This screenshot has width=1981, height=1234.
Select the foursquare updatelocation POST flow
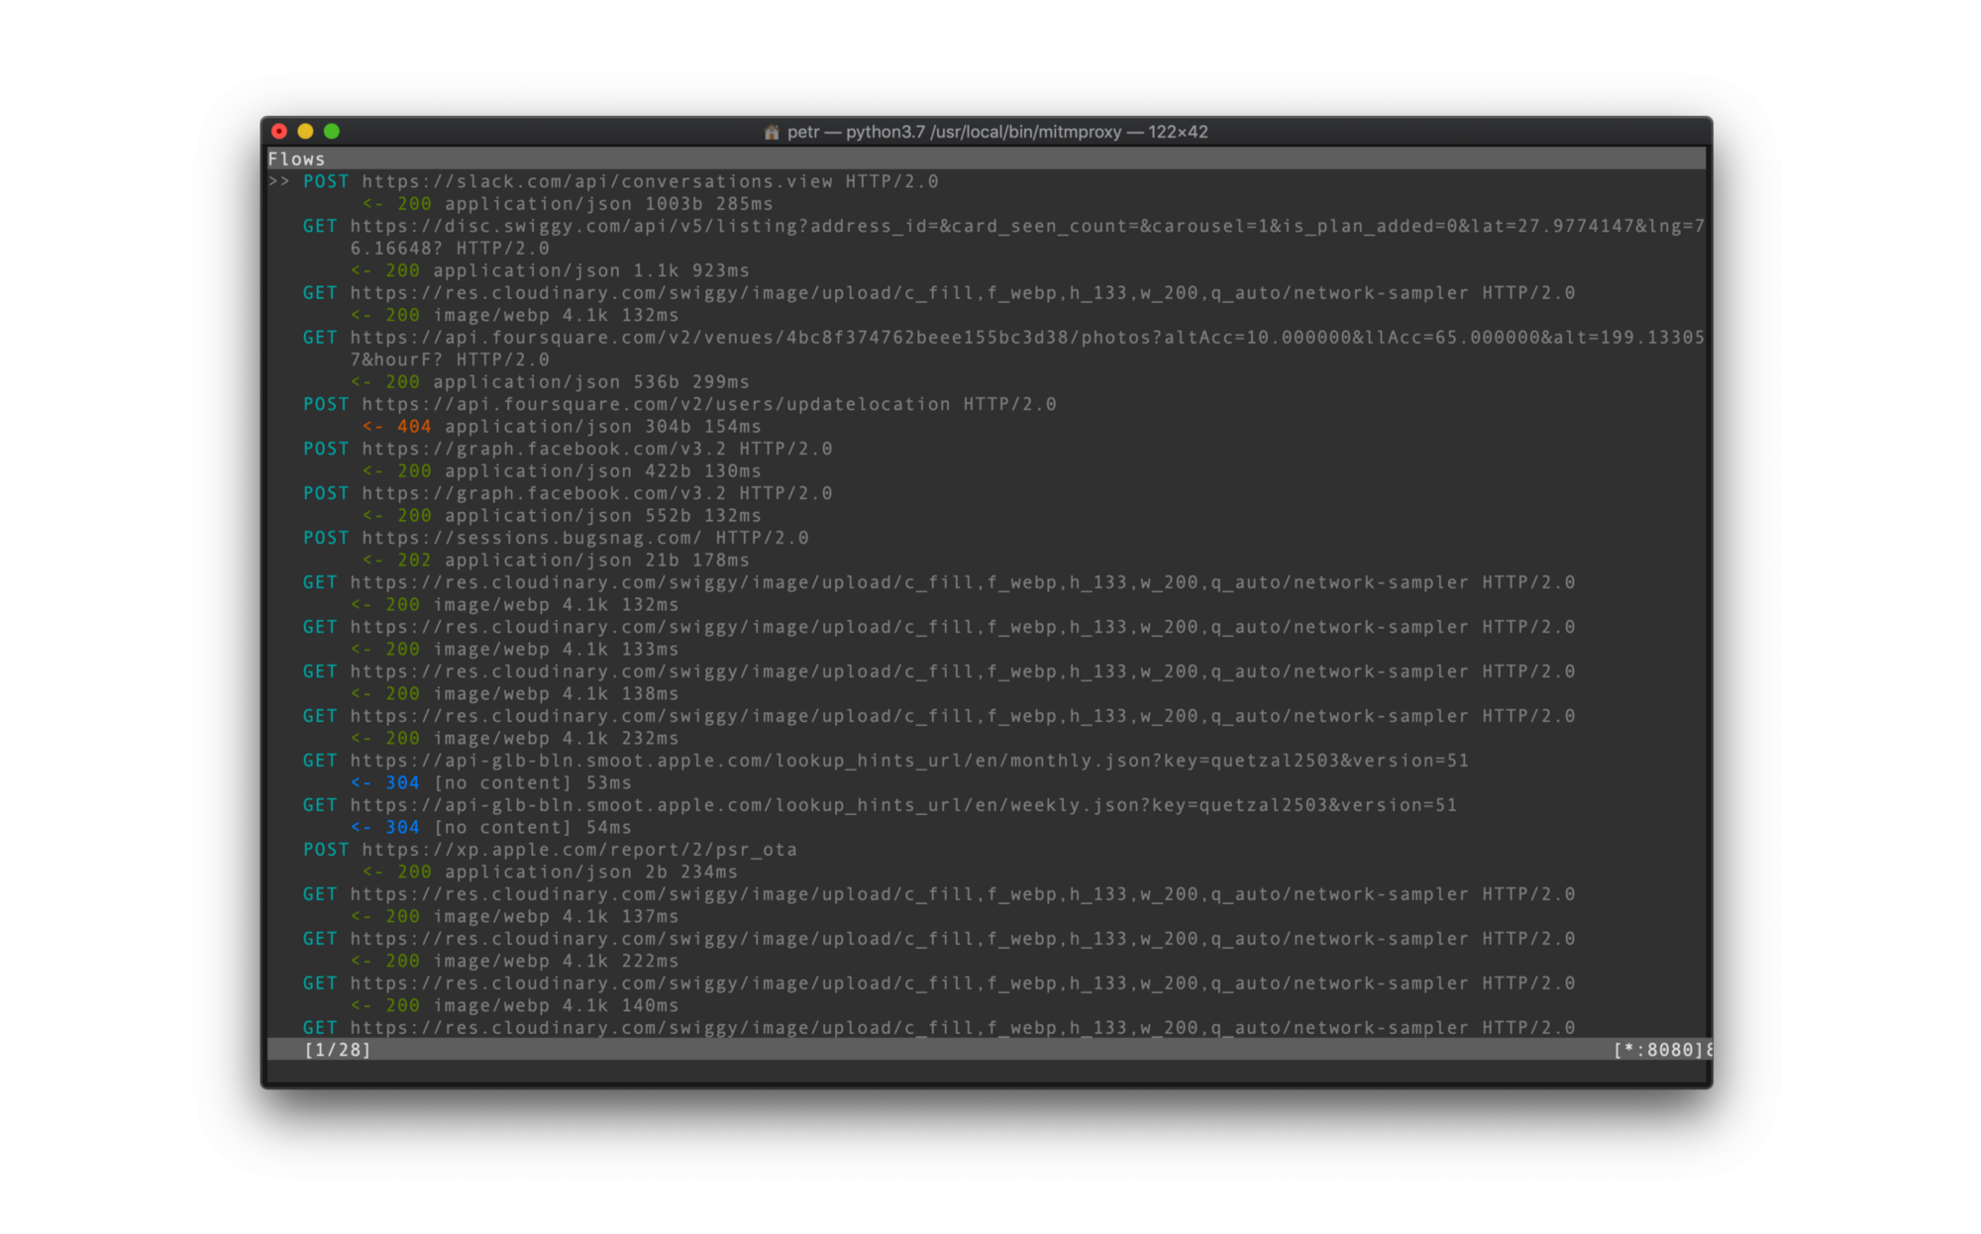(x=679, y=404)
